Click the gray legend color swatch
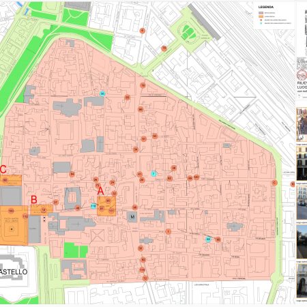The height and width of the screenshot is (307, 307). (261, 13)
